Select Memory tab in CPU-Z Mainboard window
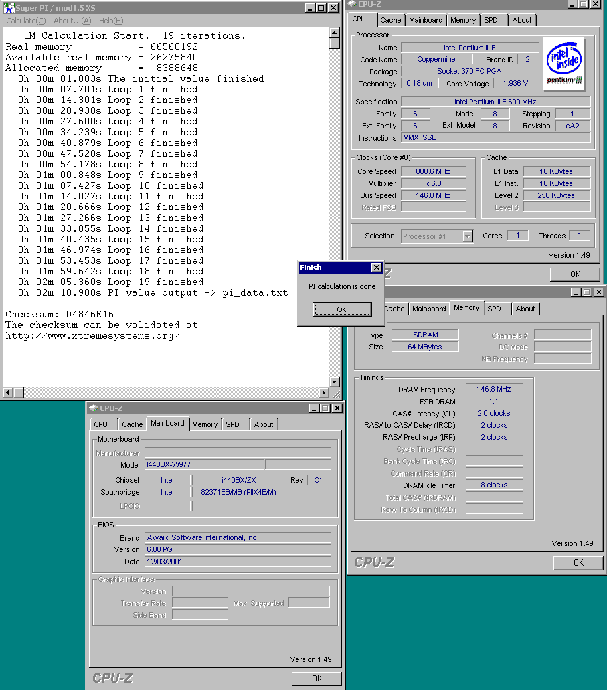This screenshot has height=690, width=607. click(x=205, y=424)
